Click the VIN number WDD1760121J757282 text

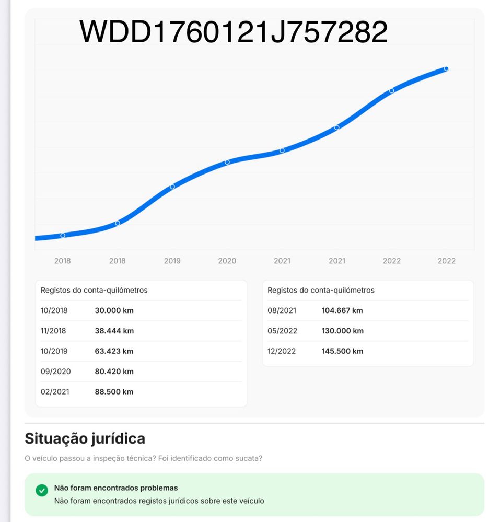234,32
